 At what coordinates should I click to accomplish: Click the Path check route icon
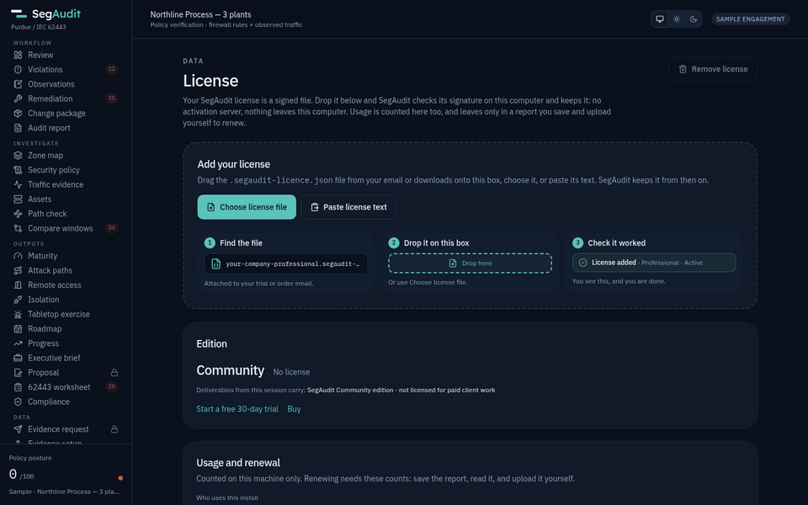click(18, 214)
